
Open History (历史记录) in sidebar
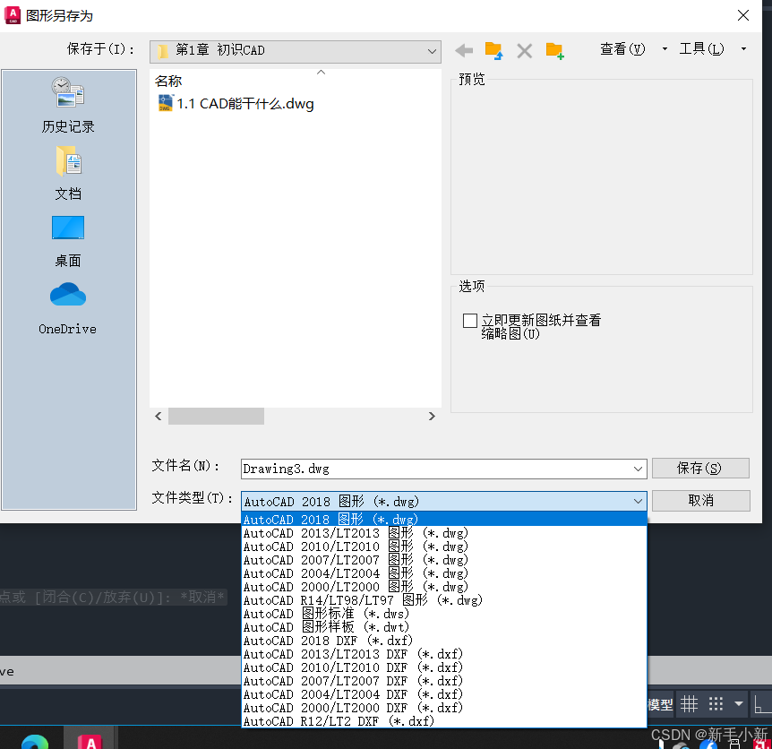pos(68,106)
